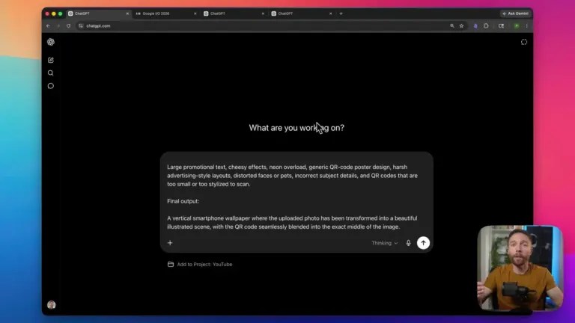Open Chrome three-dot menu
This screenshot has height=323, width=575.
[526, 26]
